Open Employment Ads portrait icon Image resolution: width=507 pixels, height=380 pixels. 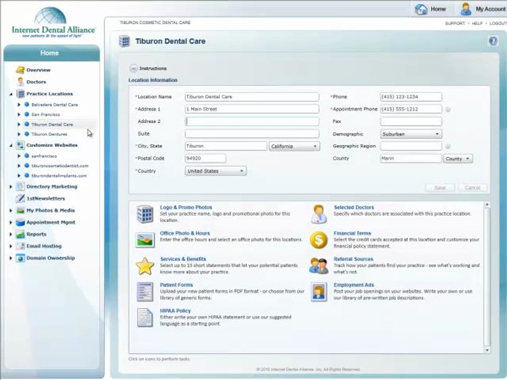click(319, 292)
